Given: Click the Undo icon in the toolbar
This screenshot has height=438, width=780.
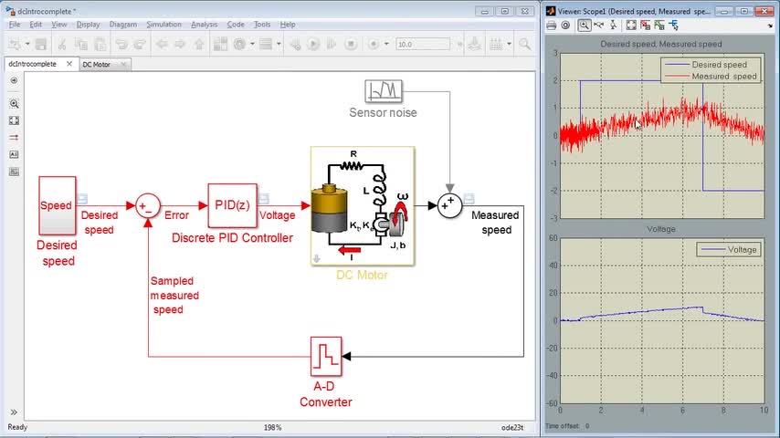Looking at the screenshot, I should (x=121, y=44).
